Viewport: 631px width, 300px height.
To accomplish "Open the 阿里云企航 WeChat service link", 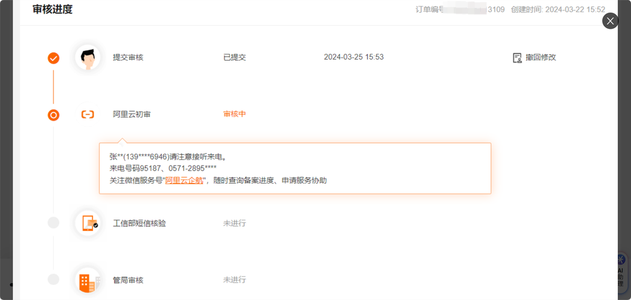I will pyautogui.click(x=184, y=181).
